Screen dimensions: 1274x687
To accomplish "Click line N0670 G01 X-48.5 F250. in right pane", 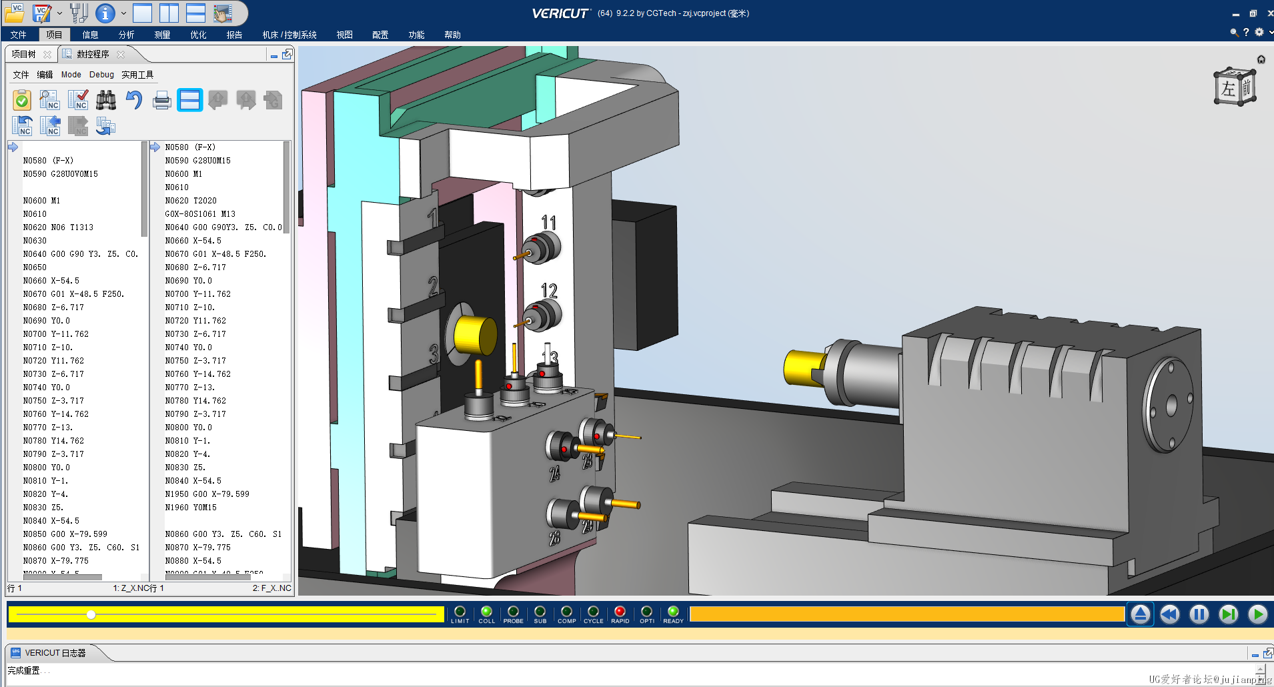I will coord(216,254).
